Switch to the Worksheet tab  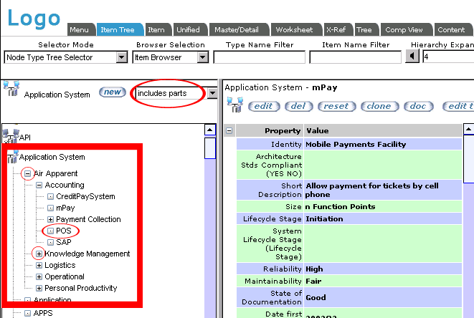[294, 29]
